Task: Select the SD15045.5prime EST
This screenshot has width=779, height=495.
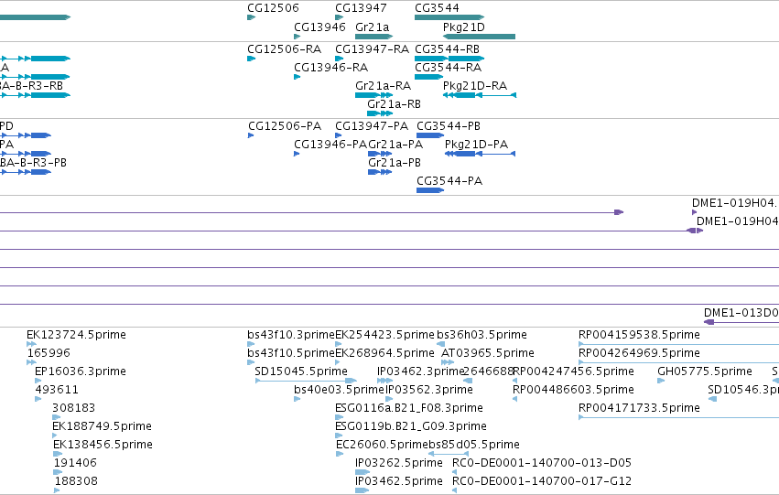Action: click(301, 371)
